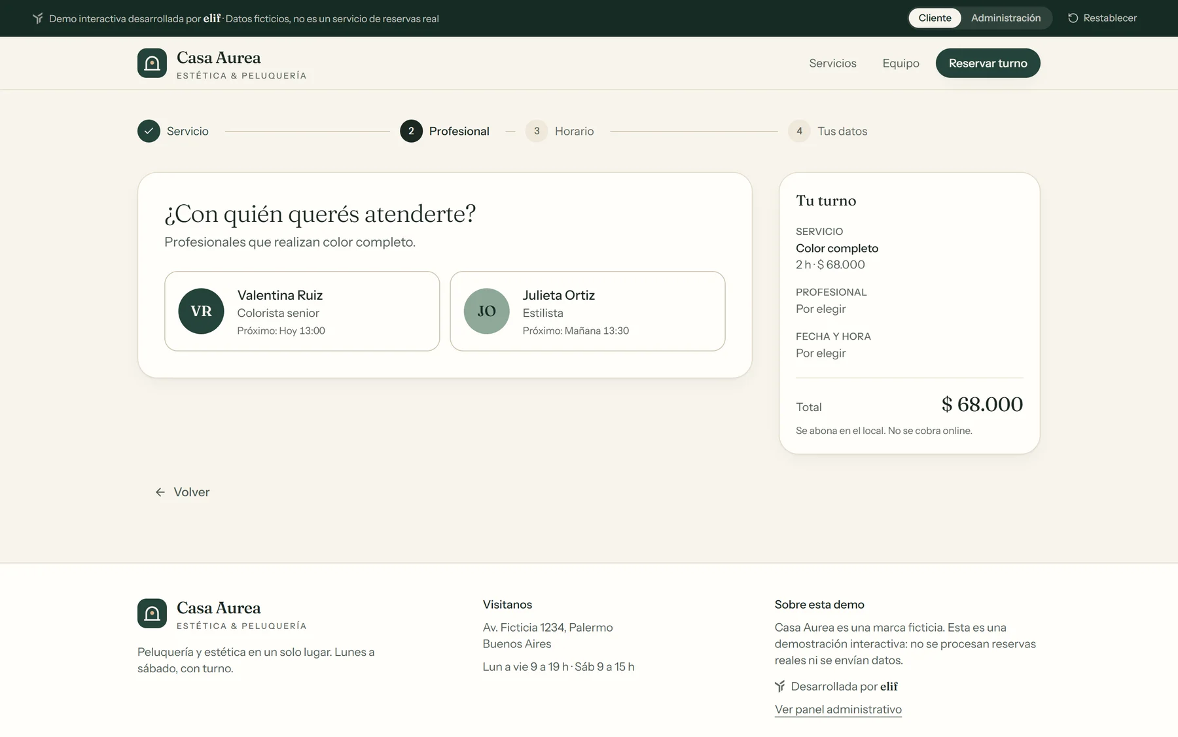Click 'Próximo: Mañana 13:30' text
This screenshot has height=737, width=1178.
pos(575,331)
